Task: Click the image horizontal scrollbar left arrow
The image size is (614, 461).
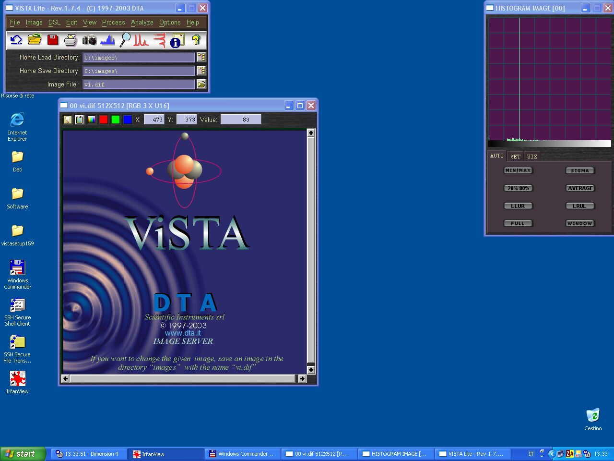Action: 66,378
